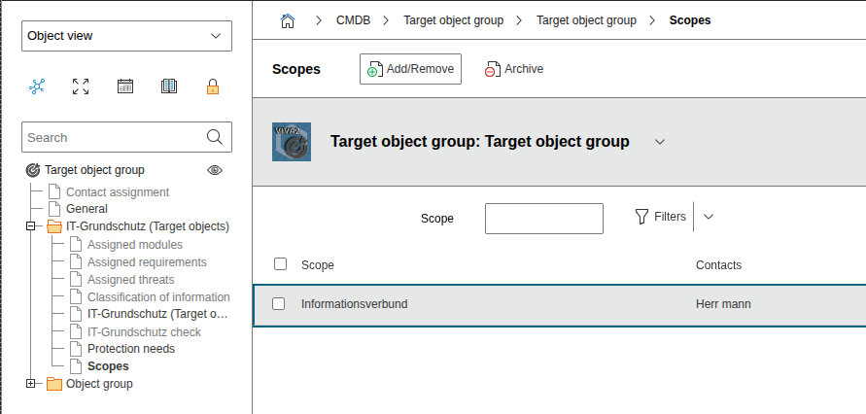Select IT-Grundschutz (Target objects) folder
The width and height of the screenshot is (866, 414).
pos(148,226)
